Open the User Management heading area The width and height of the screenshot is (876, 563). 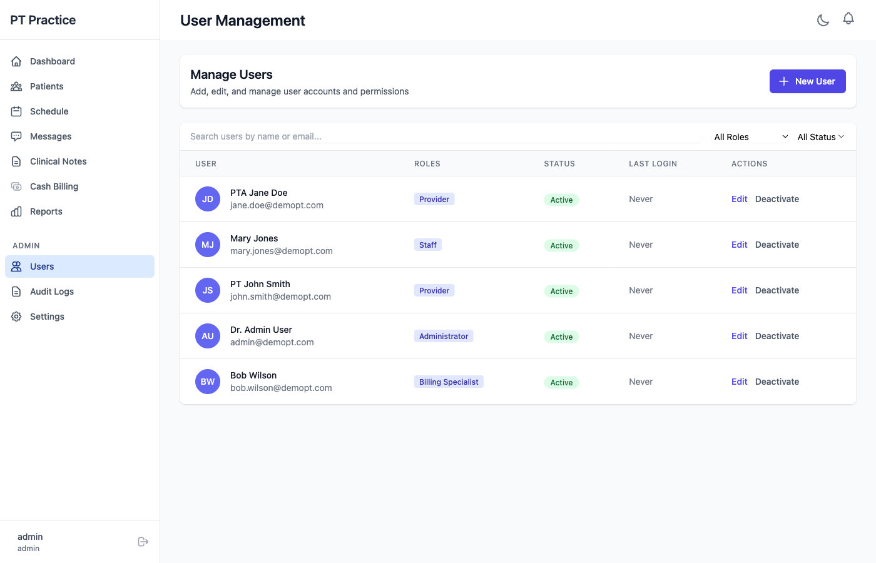click(243, 20)
